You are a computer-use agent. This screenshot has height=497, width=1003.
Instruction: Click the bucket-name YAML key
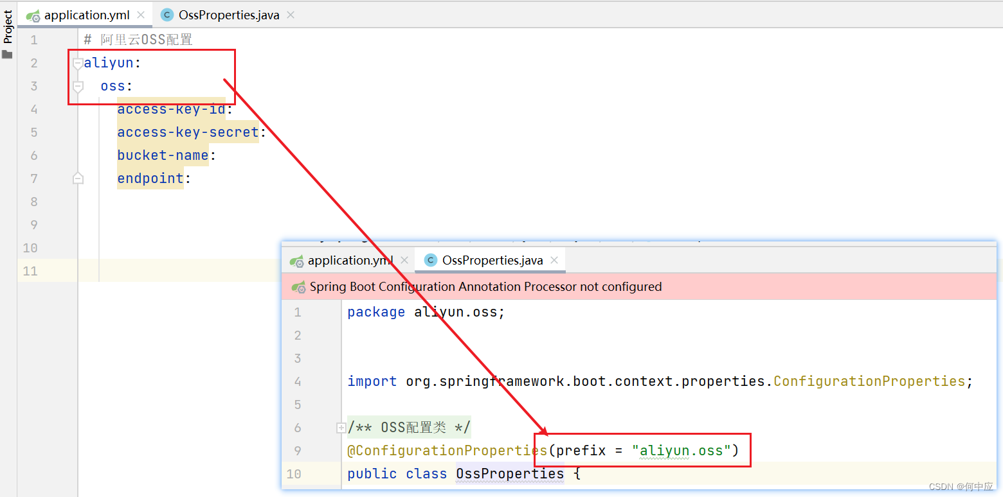click(x=163, y=155)
